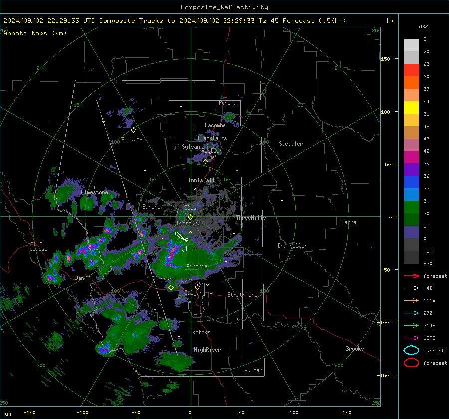The height and width of the screenshot is (419, 449).
Task: Click the Cochrane city label
Action: (x=163, y=279)
